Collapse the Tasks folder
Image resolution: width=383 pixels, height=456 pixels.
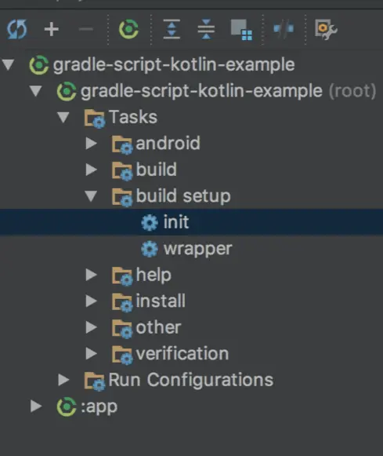point(63,117)
